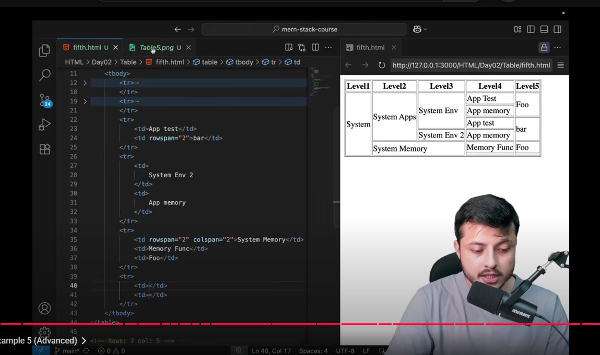Go back using title bar arrow
The width and height of the screenshot is (600, 355).
(x=178, y=29)
